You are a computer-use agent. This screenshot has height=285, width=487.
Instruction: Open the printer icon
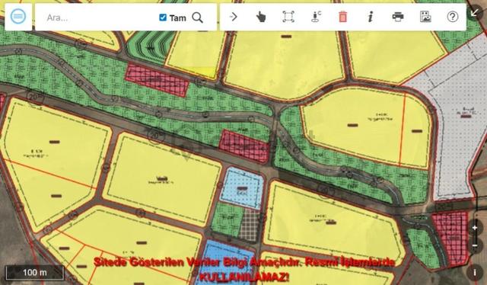[x=398, y=17]
